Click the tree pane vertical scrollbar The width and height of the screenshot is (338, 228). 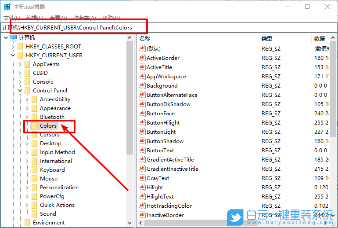pyautogui.click(x=129, y=110)
